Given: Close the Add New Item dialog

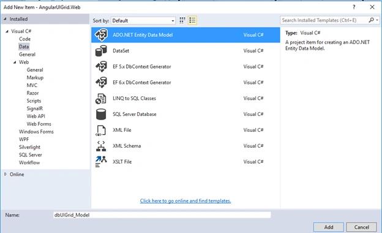Looking at the screenshot, I should pos(372,7).
